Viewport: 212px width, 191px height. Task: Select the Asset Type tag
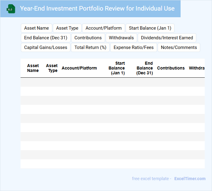[67, 28]
